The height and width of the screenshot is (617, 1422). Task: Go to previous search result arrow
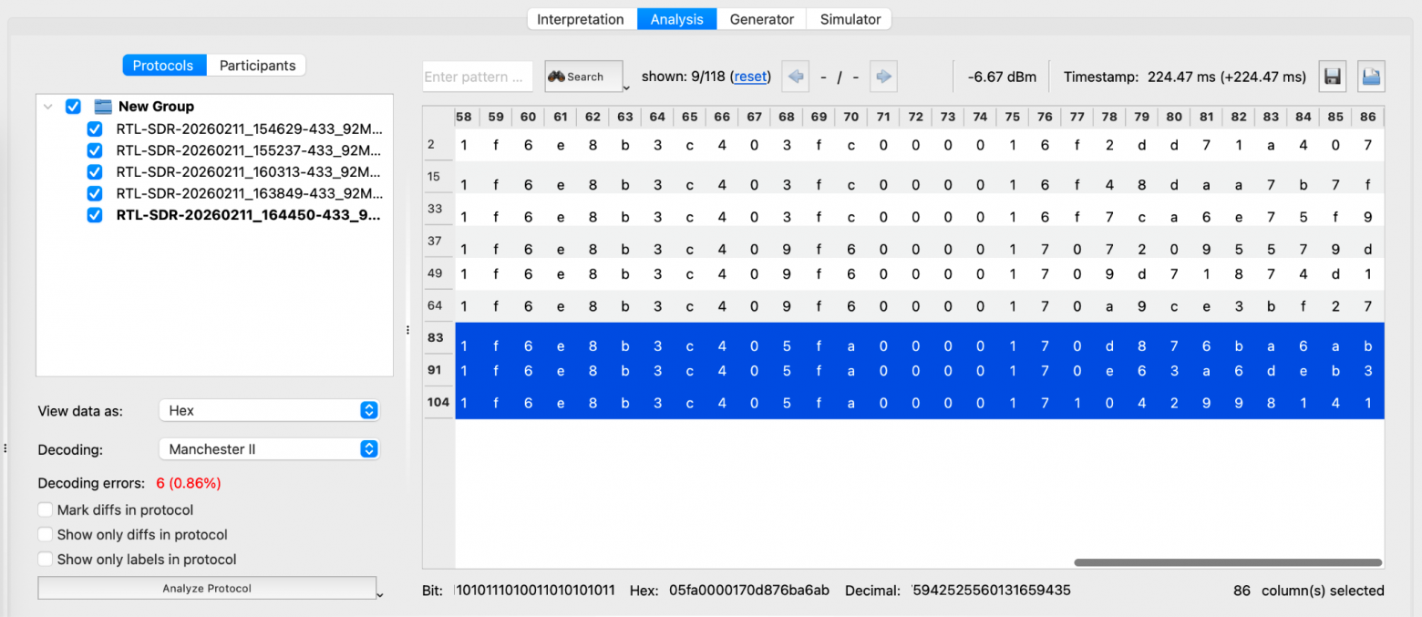796,77
